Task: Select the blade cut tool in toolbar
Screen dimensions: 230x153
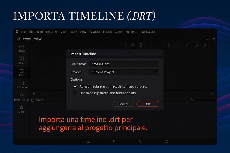Action: pos(150,45)
